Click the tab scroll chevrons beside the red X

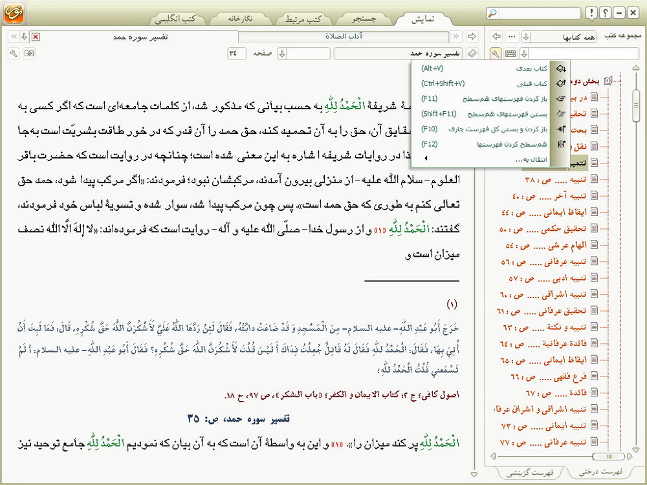[x=14, y=37]
